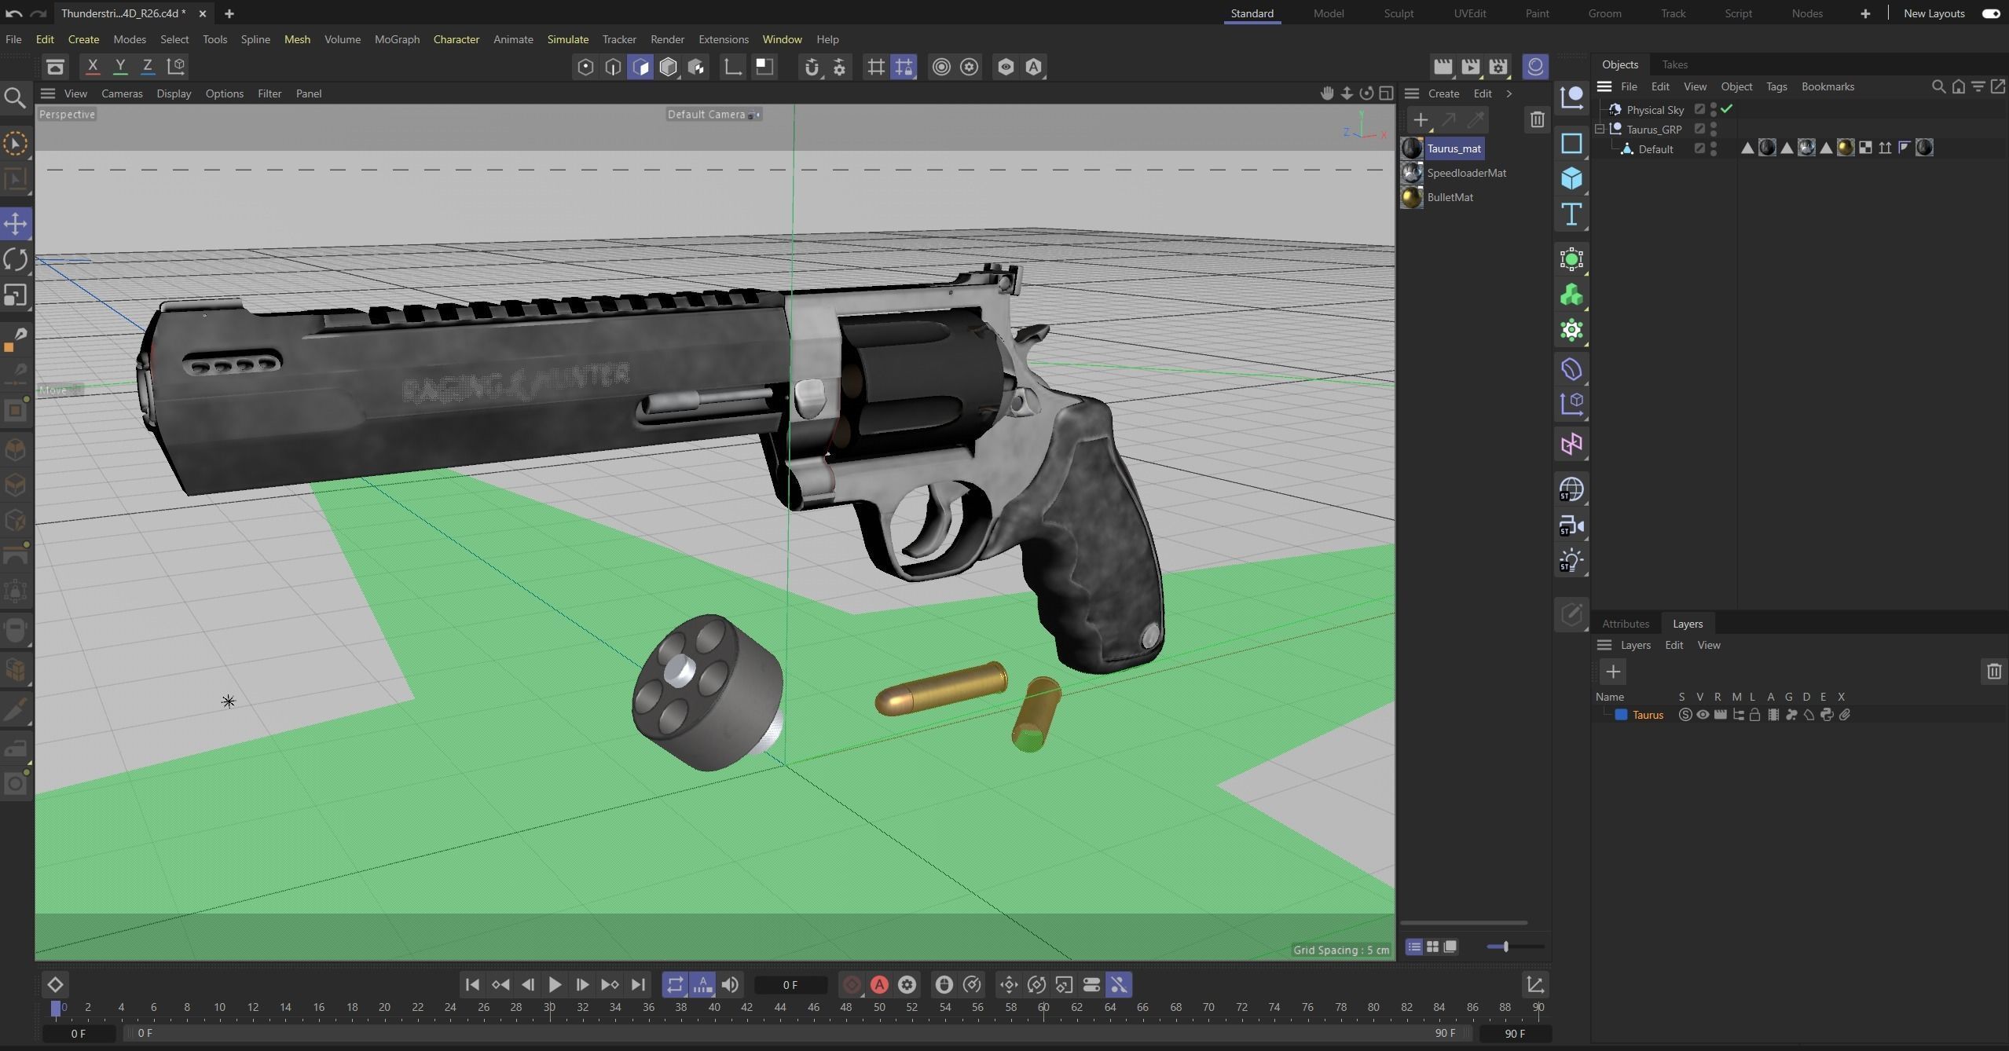The height and width of the screenshot is (1051, 2009).
Task: Expand material manager more arrow
Action: [x=1509, y=93]
